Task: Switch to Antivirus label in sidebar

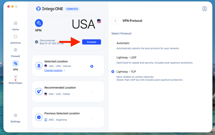Action: (15, 43)
